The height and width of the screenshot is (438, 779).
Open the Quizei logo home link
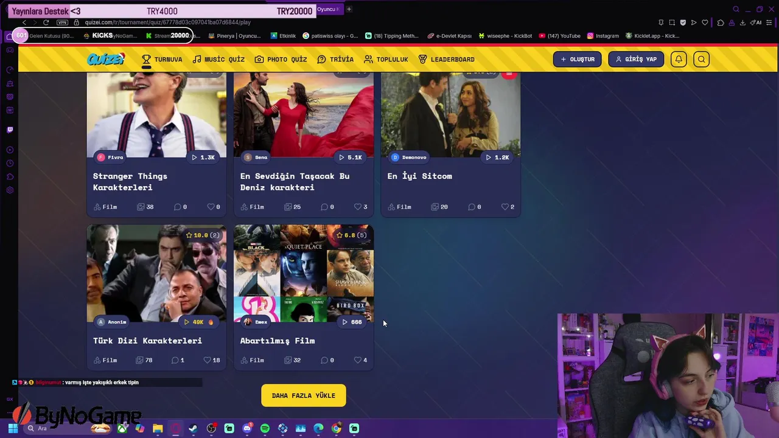click(106, 59)
